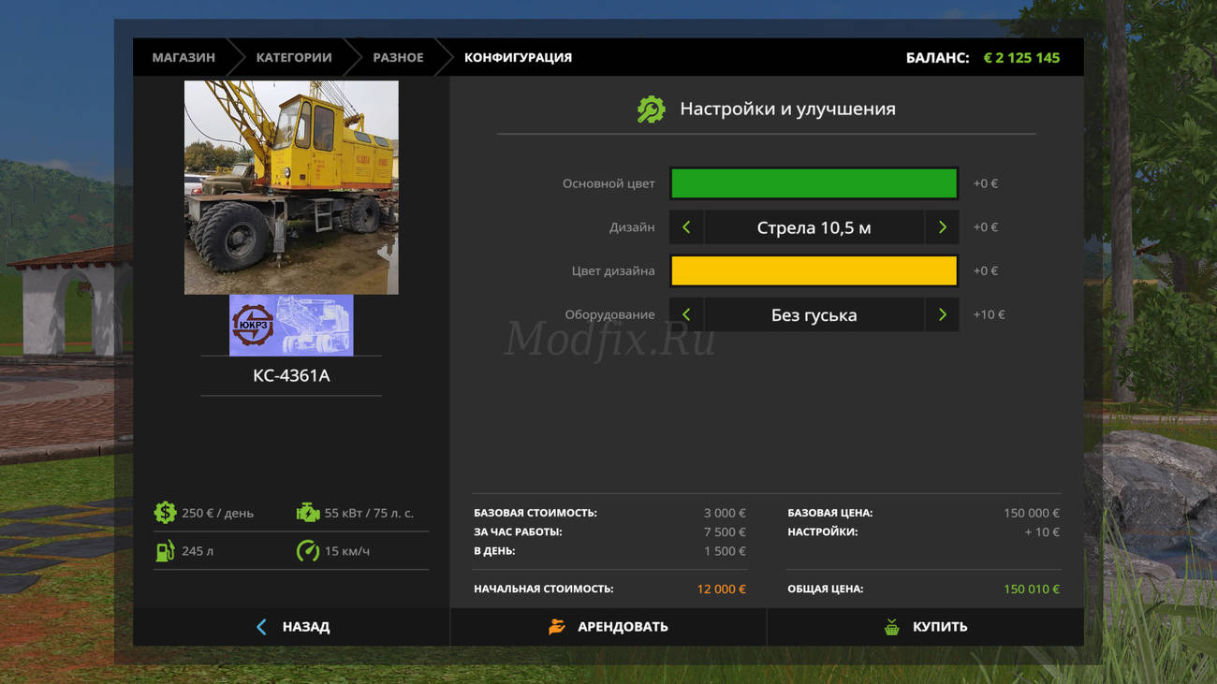Go to РАЗНОЕ breadcrumb
Image resolution: width=1217 pixels, height=684 pixels.
click(x=398, y=57)
